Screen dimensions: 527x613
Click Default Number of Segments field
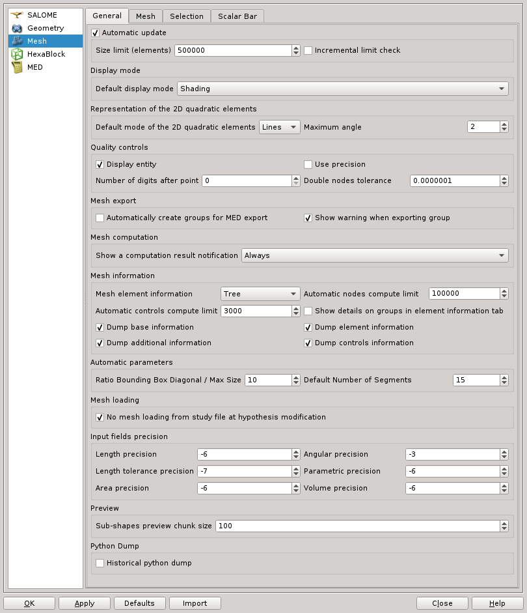476,380
